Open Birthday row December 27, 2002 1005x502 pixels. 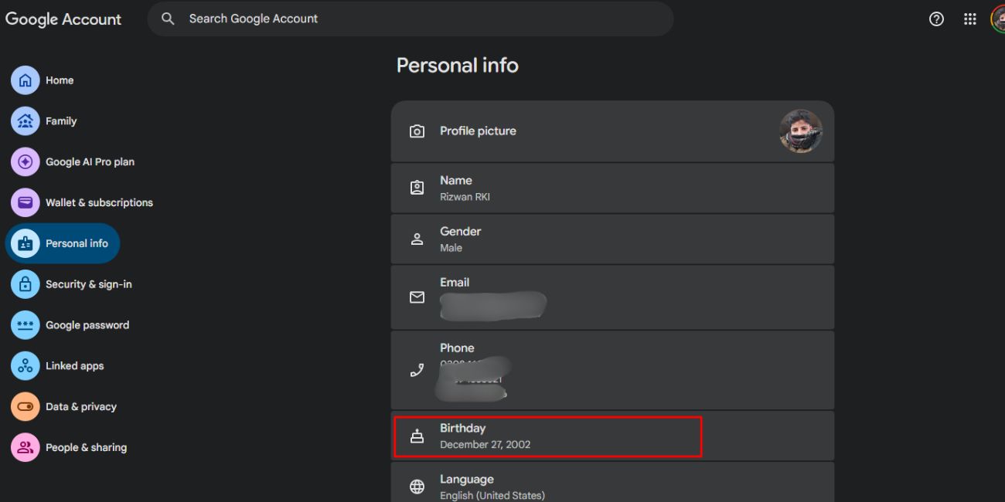(x=612, y=436)
